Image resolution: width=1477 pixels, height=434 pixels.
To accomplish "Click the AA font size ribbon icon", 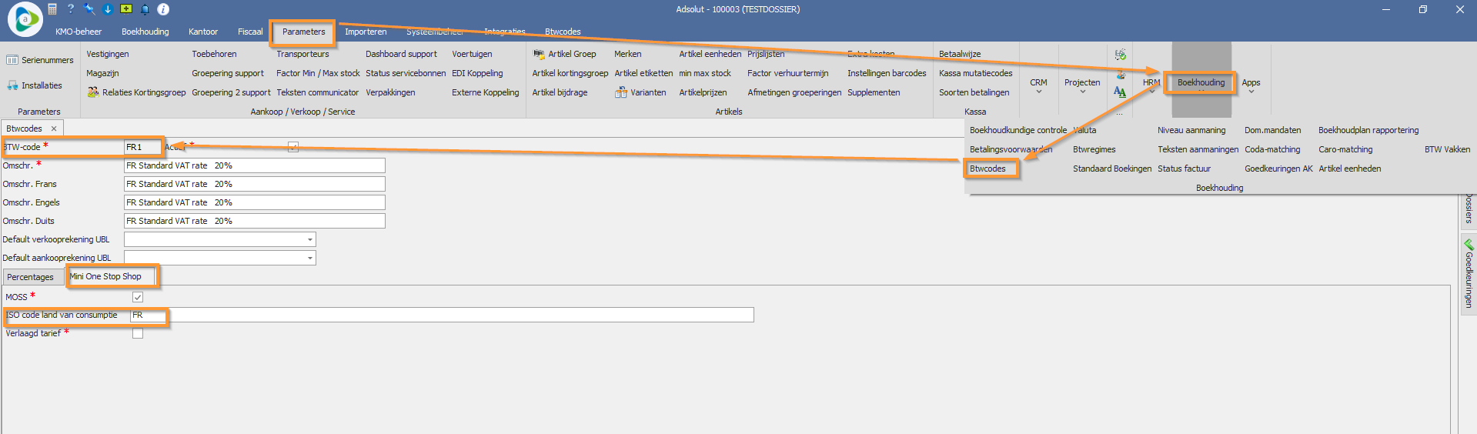I will 1120,92.
